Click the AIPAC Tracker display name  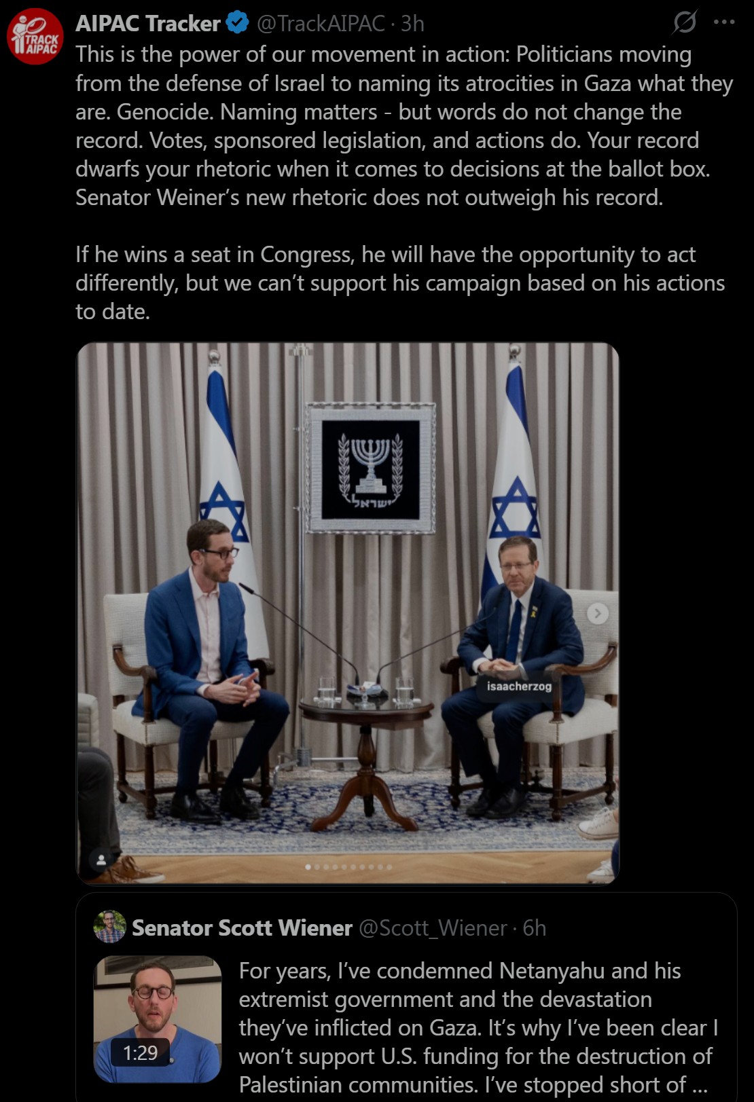coord(148,23)
